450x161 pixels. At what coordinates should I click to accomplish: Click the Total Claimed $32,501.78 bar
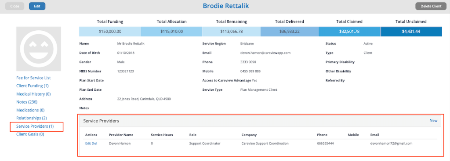[349, 32]
